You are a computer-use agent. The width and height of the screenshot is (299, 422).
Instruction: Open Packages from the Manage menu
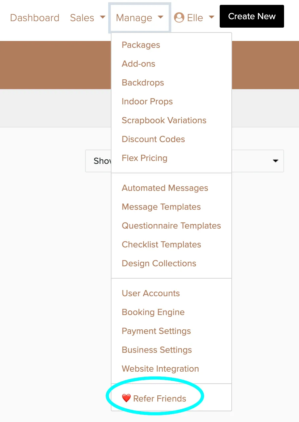coord(141,45)
